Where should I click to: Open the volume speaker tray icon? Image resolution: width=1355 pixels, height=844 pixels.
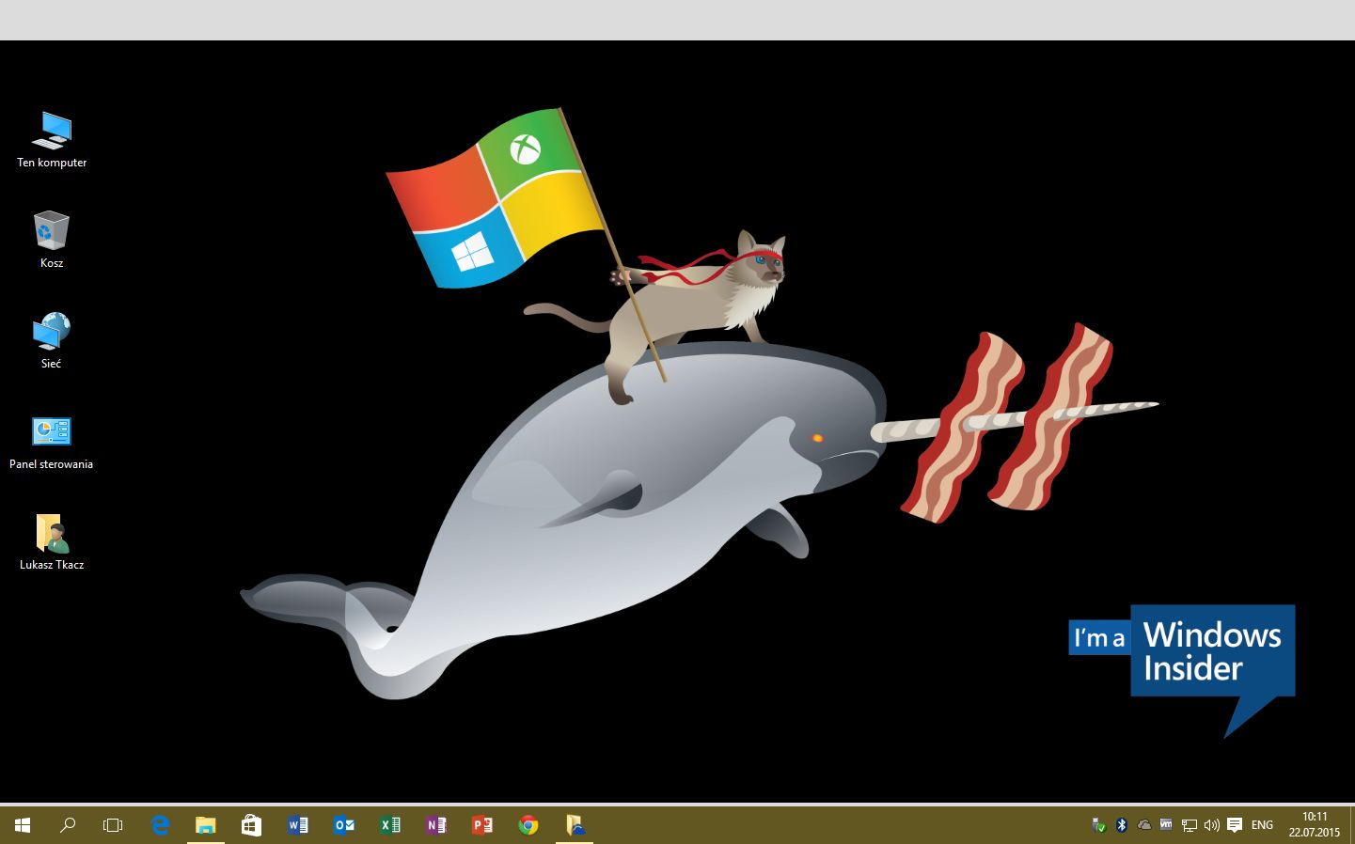pyautogui.click(x=1211, y=825)
